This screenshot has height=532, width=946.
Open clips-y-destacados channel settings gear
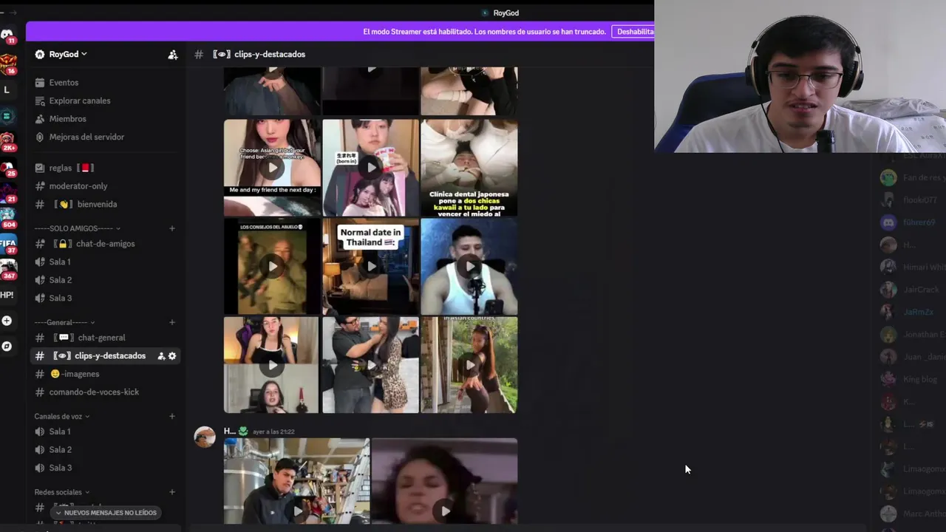[x=172, y=356]
